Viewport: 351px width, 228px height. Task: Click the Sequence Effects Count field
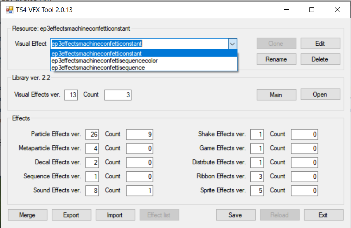click(140, 176)
